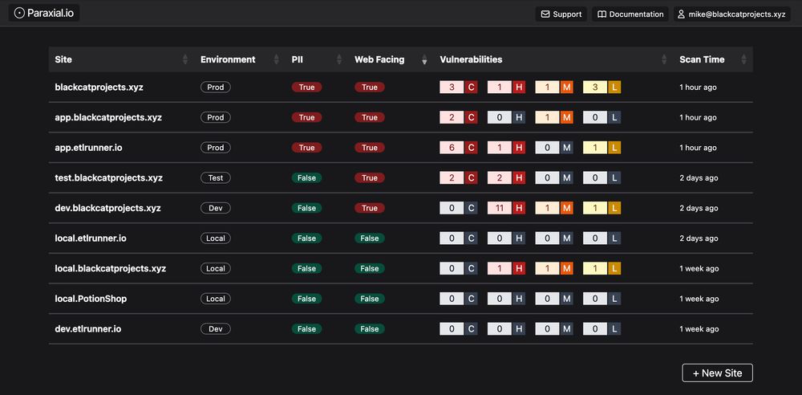The height and width of the screenshot is (395, 802).
Task: Click low count 0 for dev.etlrunner.io
Action: 595,329
